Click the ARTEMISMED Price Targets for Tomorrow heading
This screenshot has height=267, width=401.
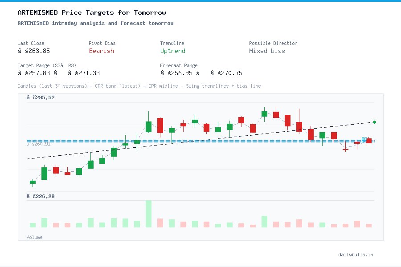pos(91,12)
